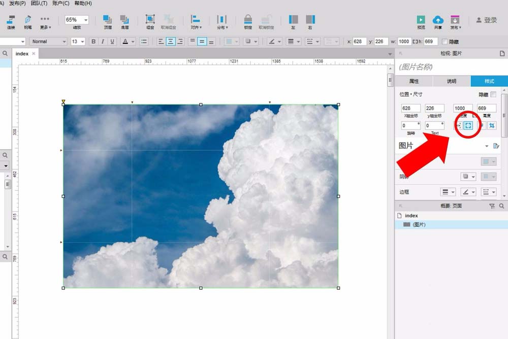This screenshot has width=508, height=339.
Task: Align text right
Action: 180,42
